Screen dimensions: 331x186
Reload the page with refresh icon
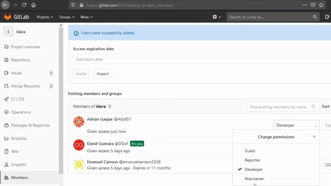pyautogui.click(x=24, y=5)
